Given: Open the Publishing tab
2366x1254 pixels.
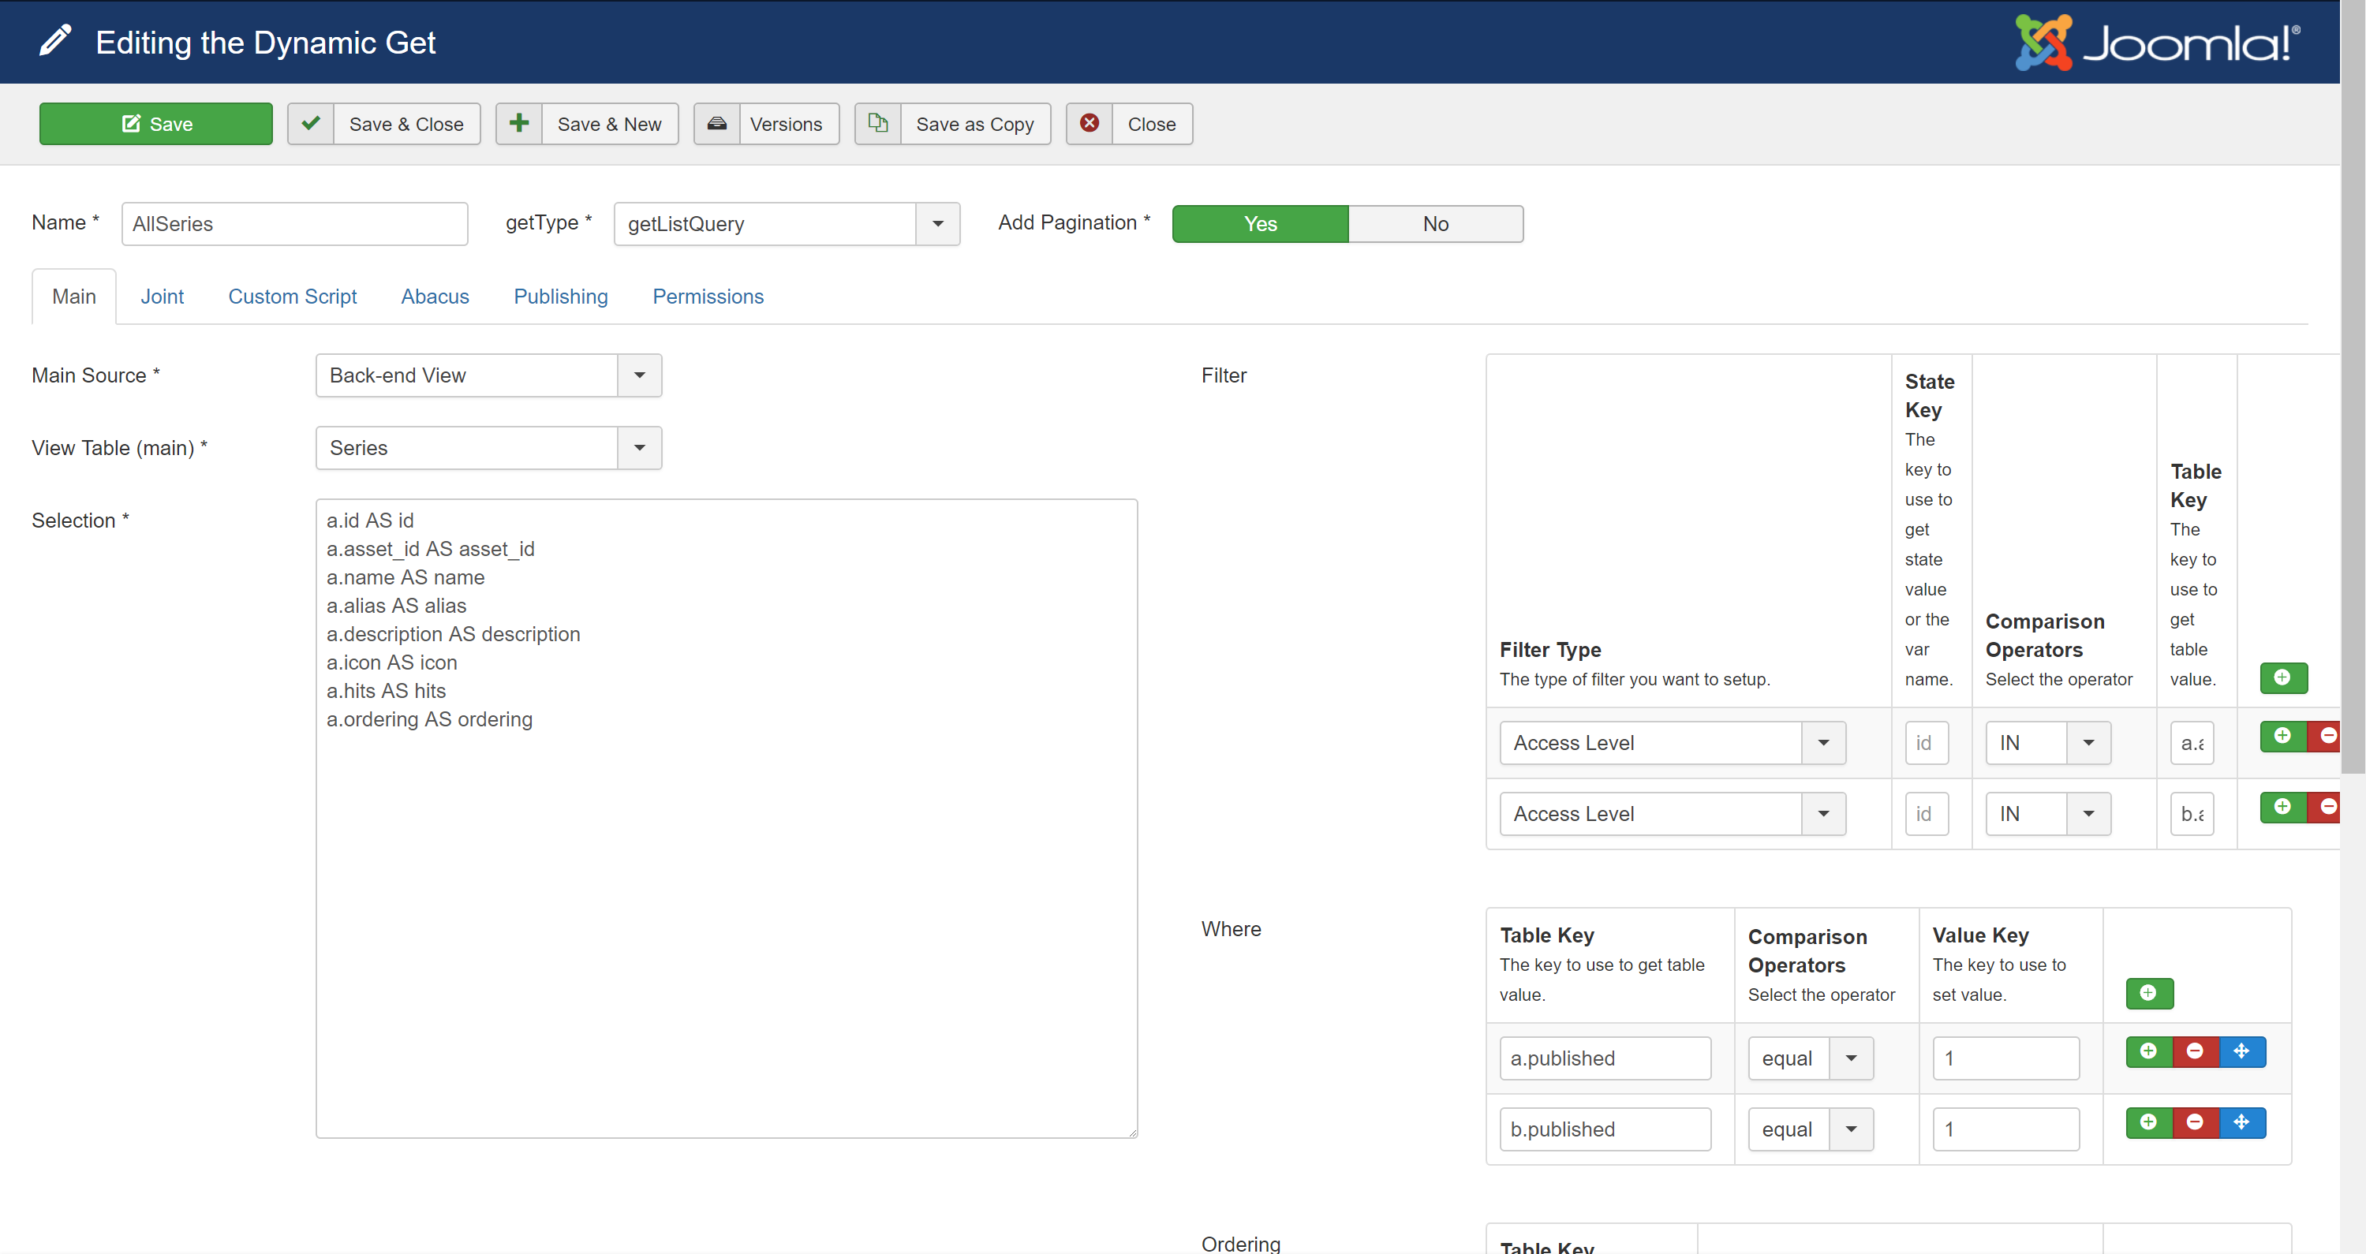Looking at the screenshot, I should coord(560,297).
